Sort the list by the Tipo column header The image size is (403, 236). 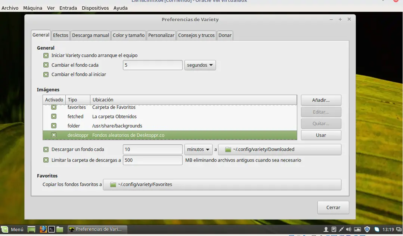[x=78, y=100]
